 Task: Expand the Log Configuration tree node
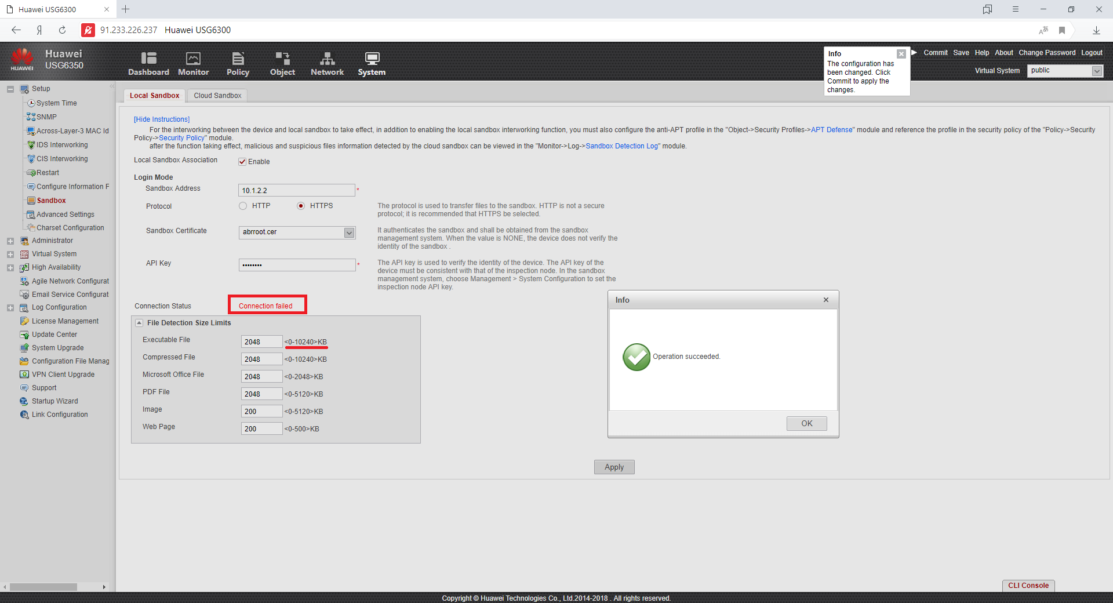coord(10,308)
